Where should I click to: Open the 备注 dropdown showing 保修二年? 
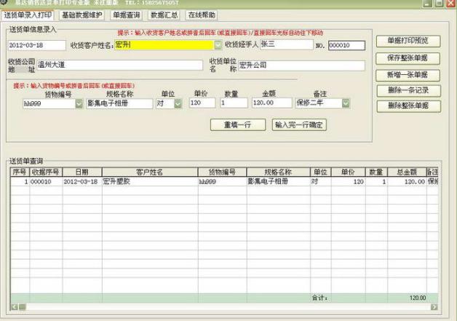pyautogui.click(x=345, y=103)
